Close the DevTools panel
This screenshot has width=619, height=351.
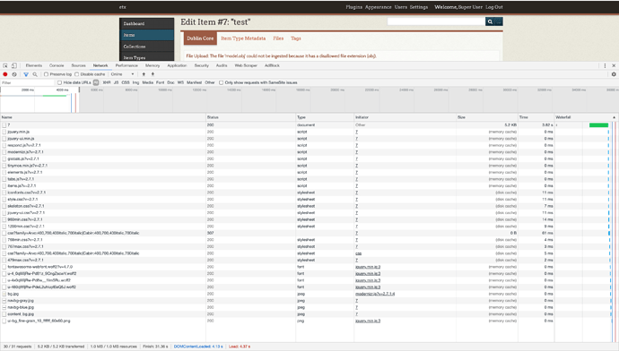614,65
